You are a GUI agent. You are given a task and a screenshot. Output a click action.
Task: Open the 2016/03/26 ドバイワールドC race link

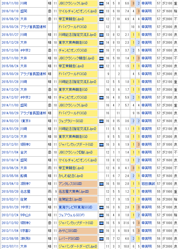coord(72,27)
